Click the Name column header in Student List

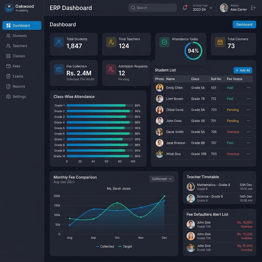click(170, 79)
